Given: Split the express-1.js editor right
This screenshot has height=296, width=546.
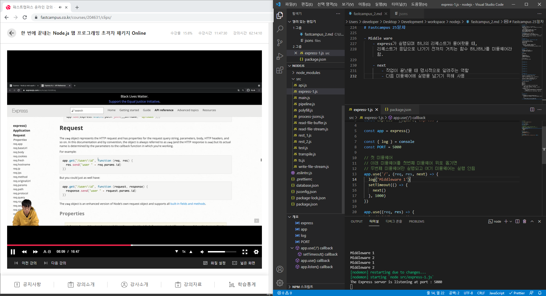Looking at the screenshot, I should (x=532, y=110).
